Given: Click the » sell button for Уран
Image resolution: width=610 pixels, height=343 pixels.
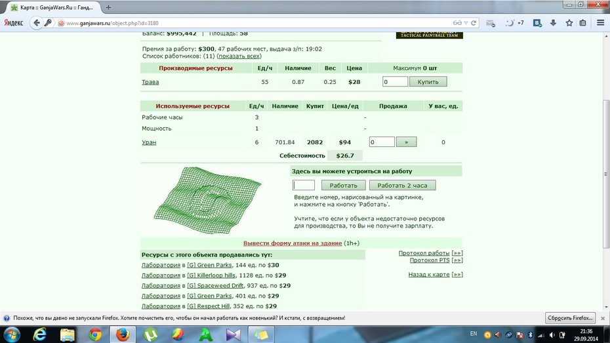Looking at the screenshot, I should (406, 142).
